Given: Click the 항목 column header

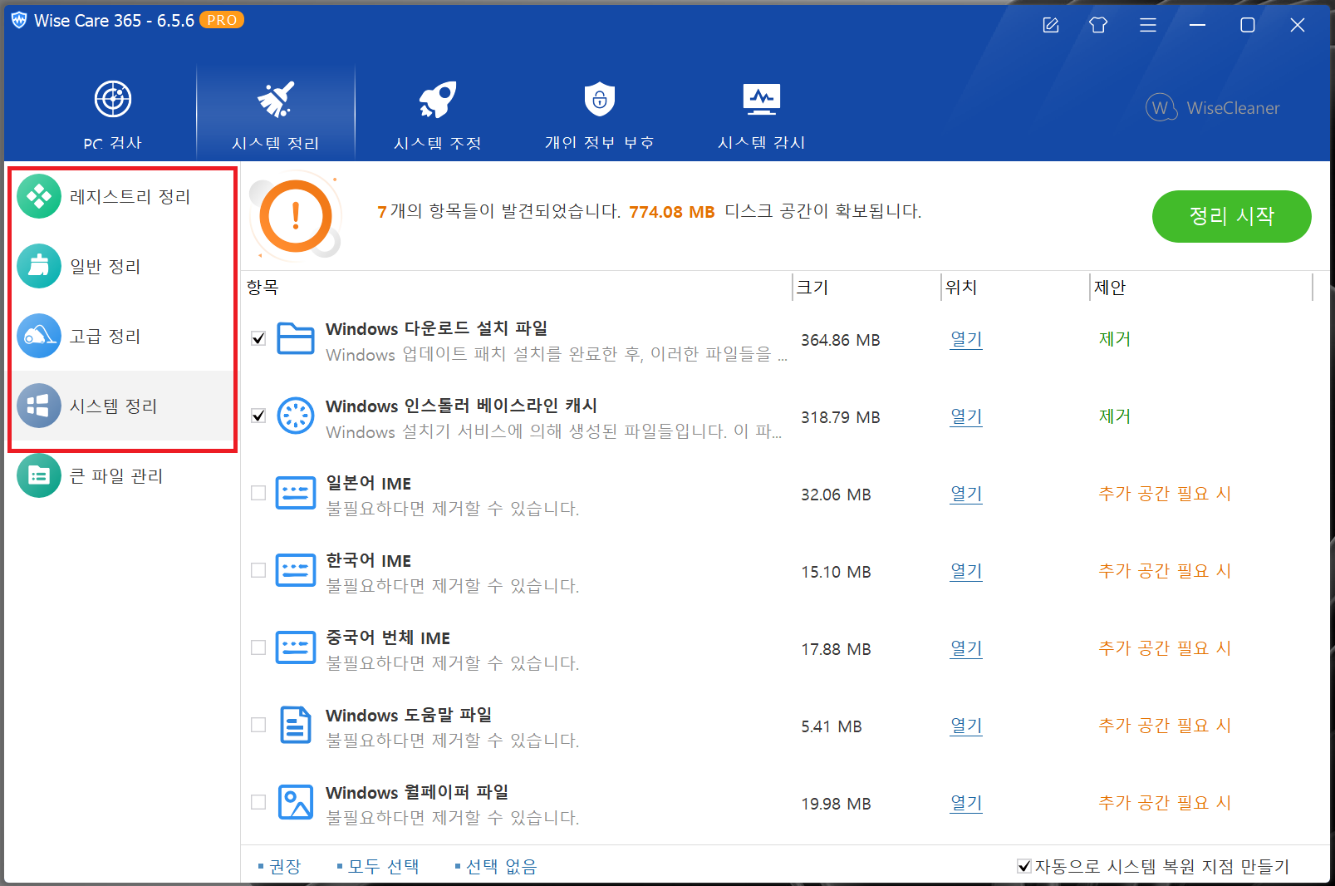Looking at the screenshot, I should coord(263,288).
